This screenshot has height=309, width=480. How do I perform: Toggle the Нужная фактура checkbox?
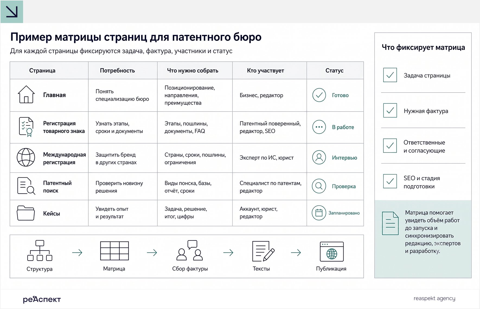tap(390, 110)
